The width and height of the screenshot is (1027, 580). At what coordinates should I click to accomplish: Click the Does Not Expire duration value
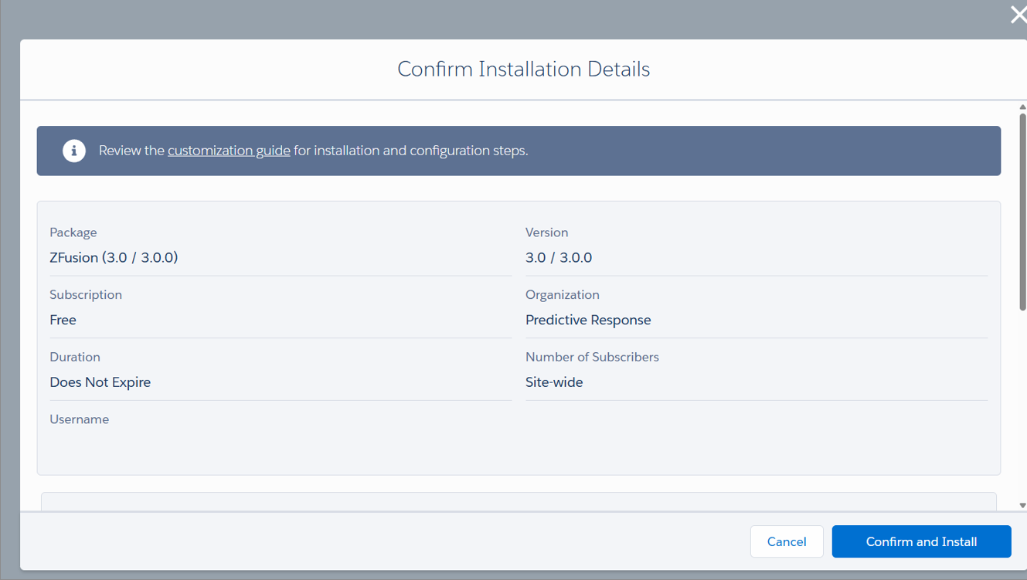point(100,382)
